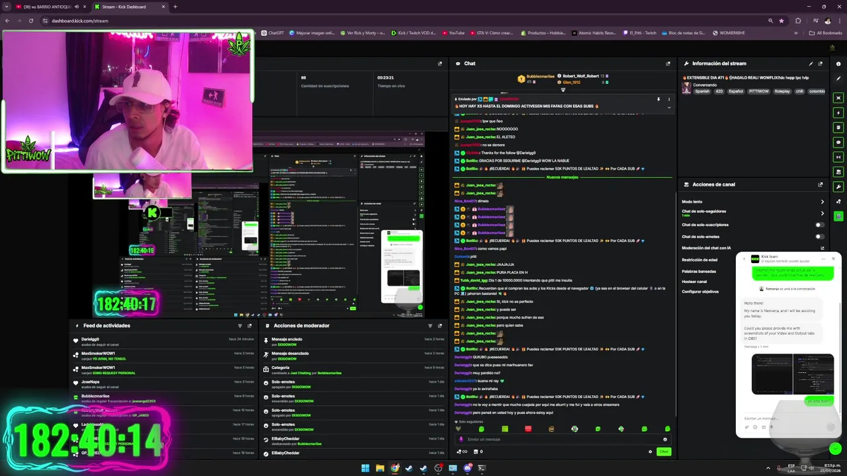Open a new browser tab

pyautogui.click(x=175, y=7)
